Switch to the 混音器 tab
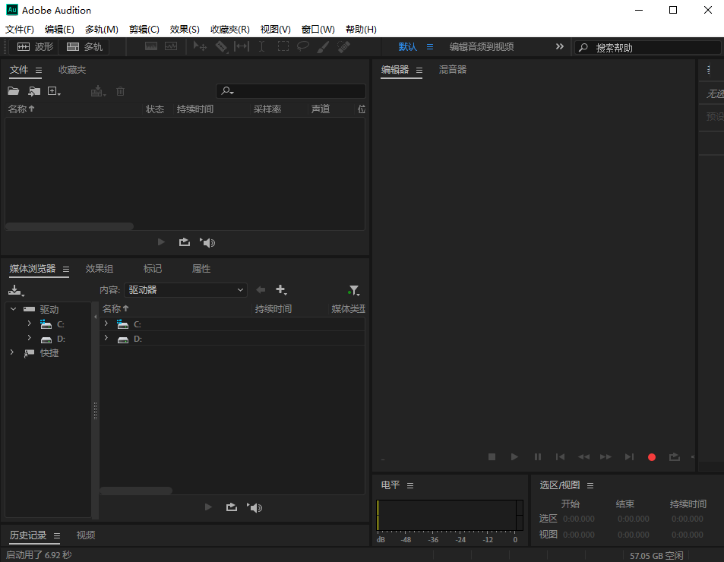The height and width of the screenshot is (562, 724). (x=452, y=69)
